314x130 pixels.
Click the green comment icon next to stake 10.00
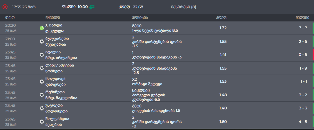pyautogui.click(x=92, y=7)
